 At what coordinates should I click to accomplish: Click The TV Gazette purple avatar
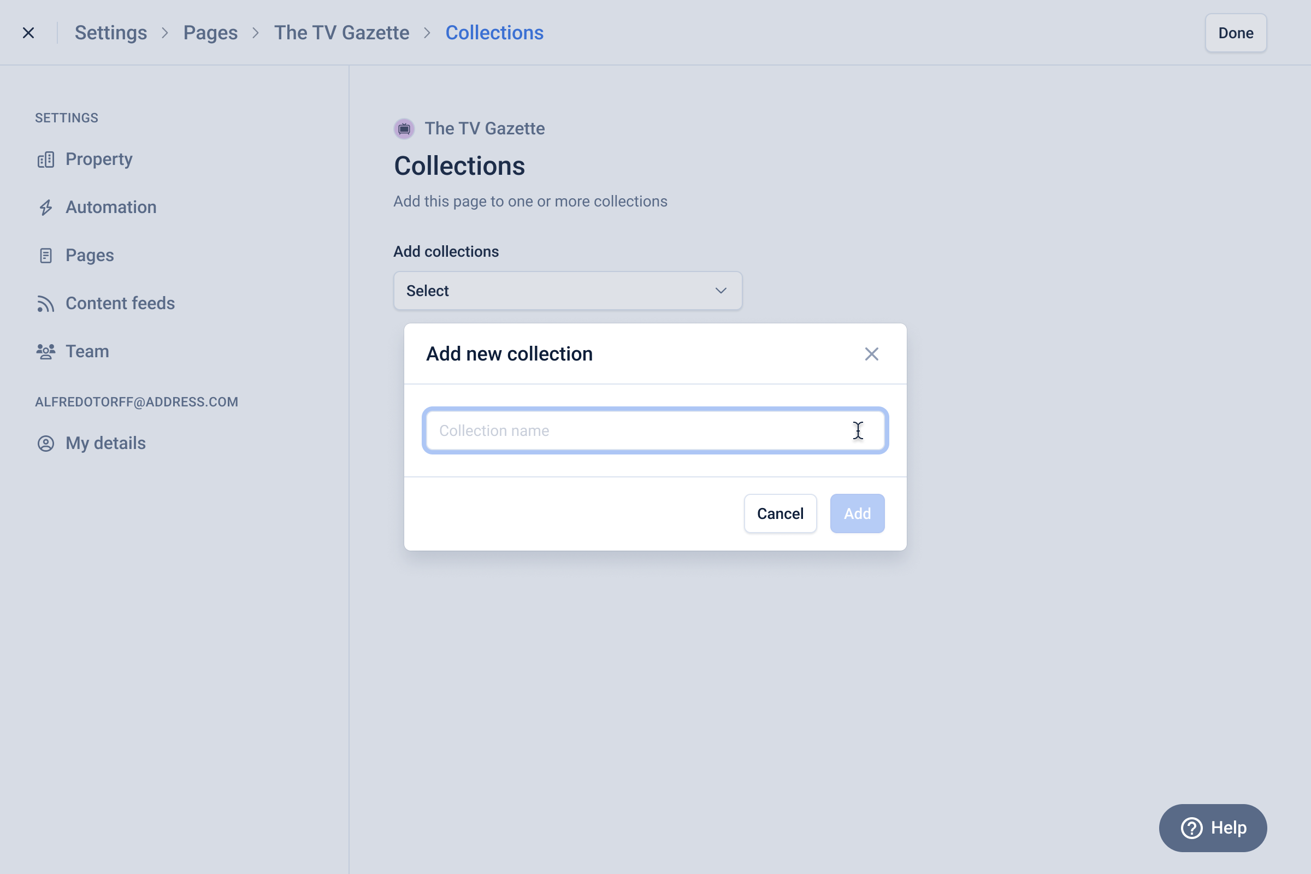(404, 129)
